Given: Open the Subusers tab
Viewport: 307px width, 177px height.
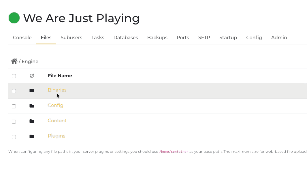Looking at the screenshot, I should 71,37.
